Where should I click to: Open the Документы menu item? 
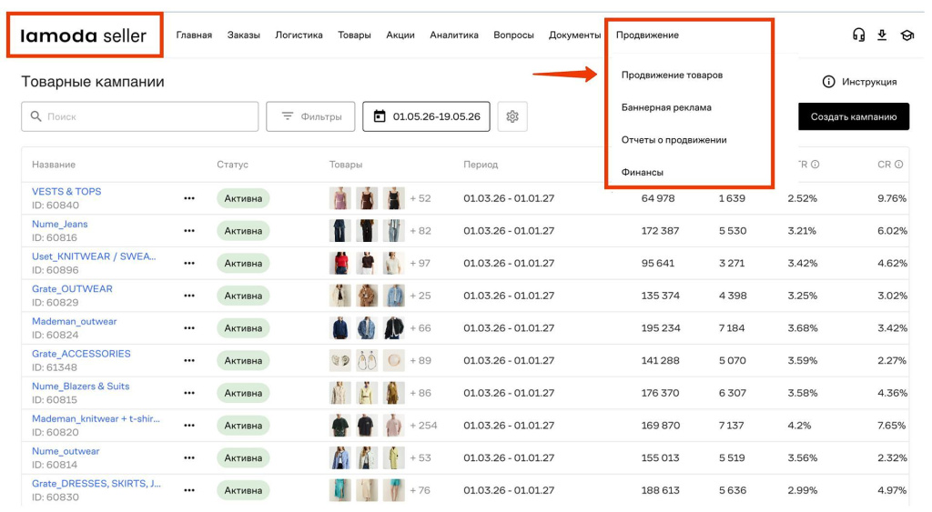(575, 35)
